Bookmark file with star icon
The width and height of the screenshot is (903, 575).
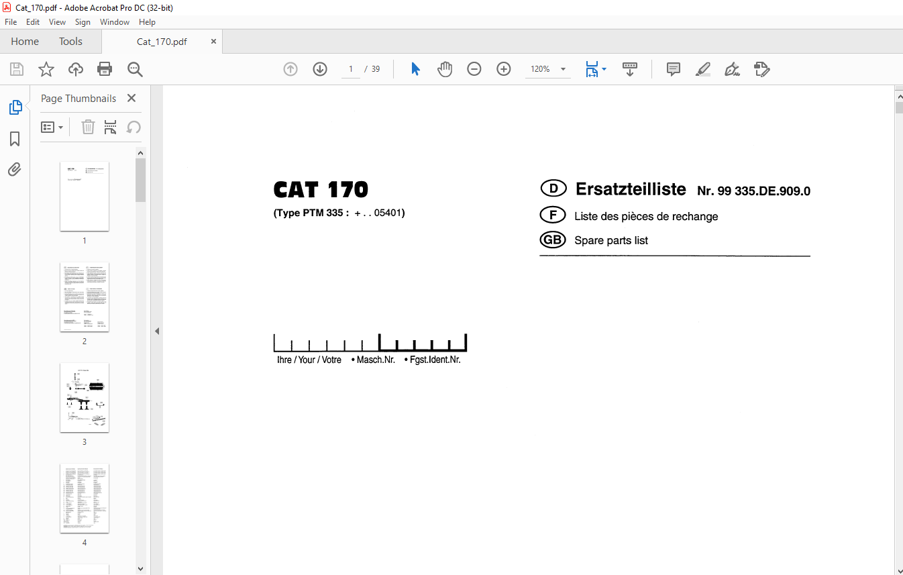pos(46,69)
